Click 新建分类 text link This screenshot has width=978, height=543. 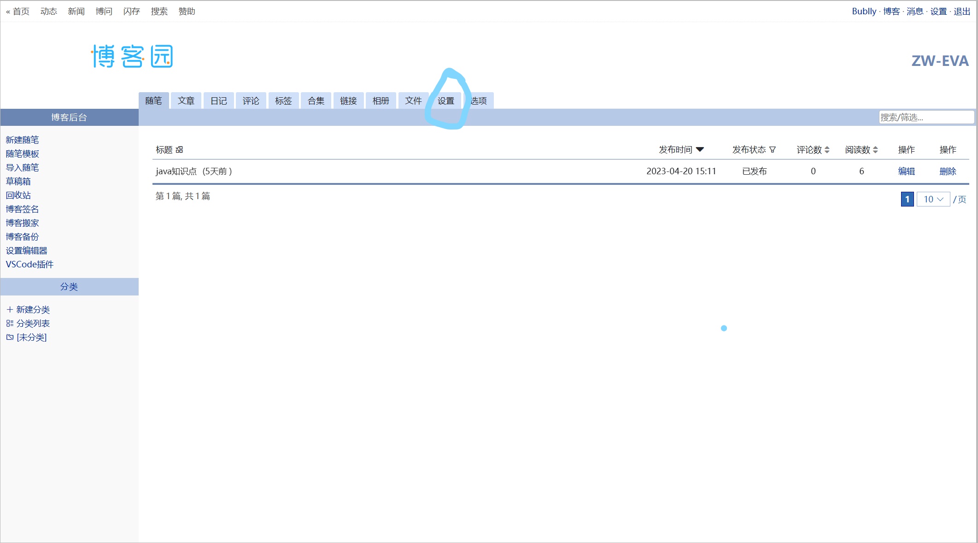(x=33, y=309)
